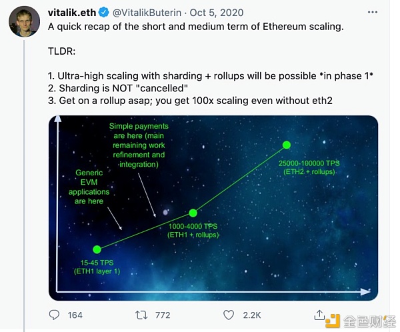Open the @VitalikButerin handle link
The width and height of the screenshot is (400, 332).
click(145, 12)
